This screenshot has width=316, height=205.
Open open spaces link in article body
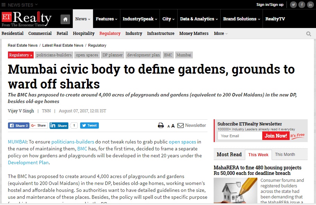182,142
